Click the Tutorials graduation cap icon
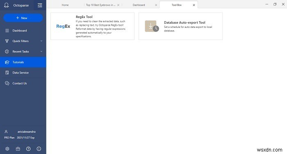 click(7, 62)
